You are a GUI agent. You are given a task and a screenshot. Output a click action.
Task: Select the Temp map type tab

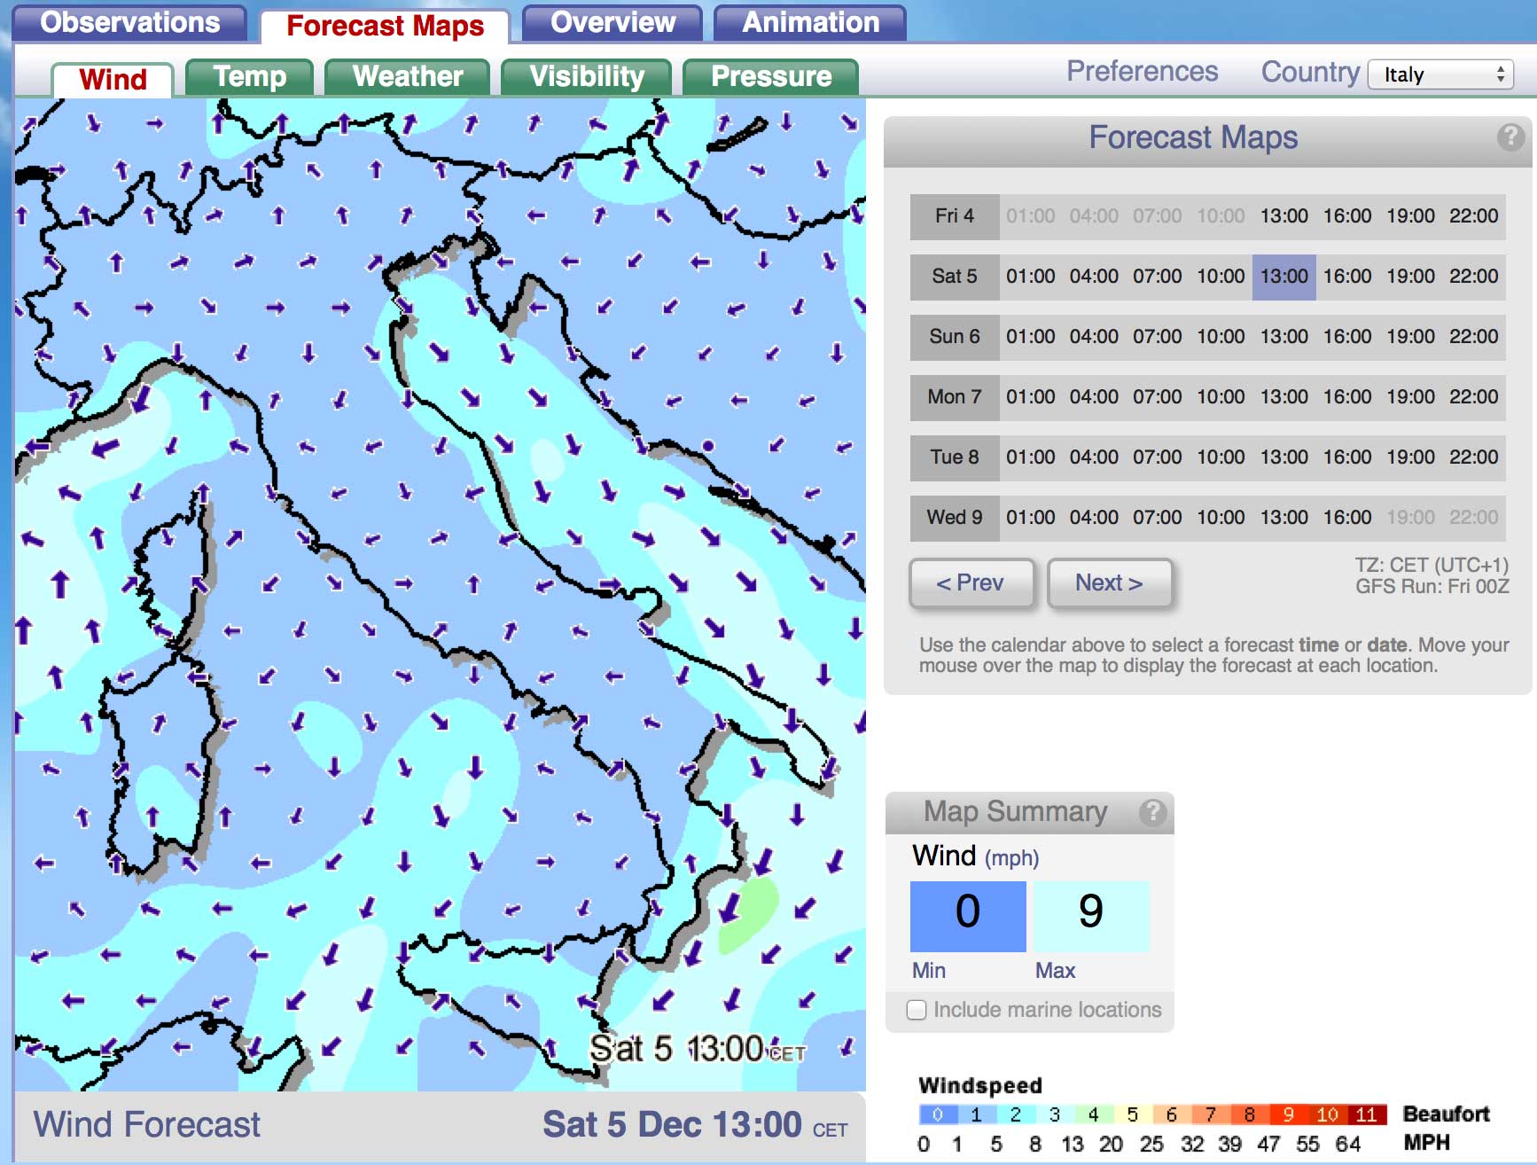(249, 77)
